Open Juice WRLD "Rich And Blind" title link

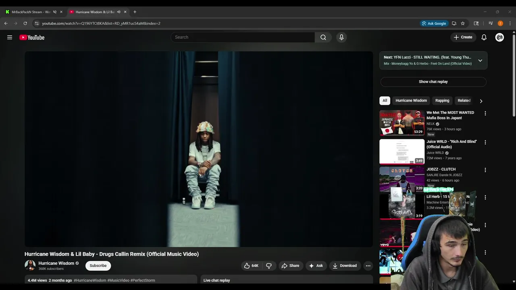coord(451,144)
